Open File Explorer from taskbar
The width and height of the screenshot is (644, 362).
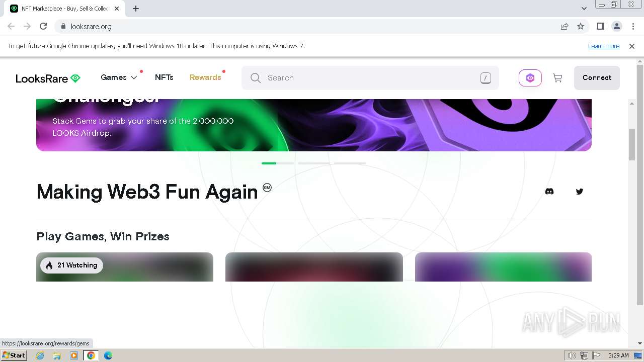(57, 355)
